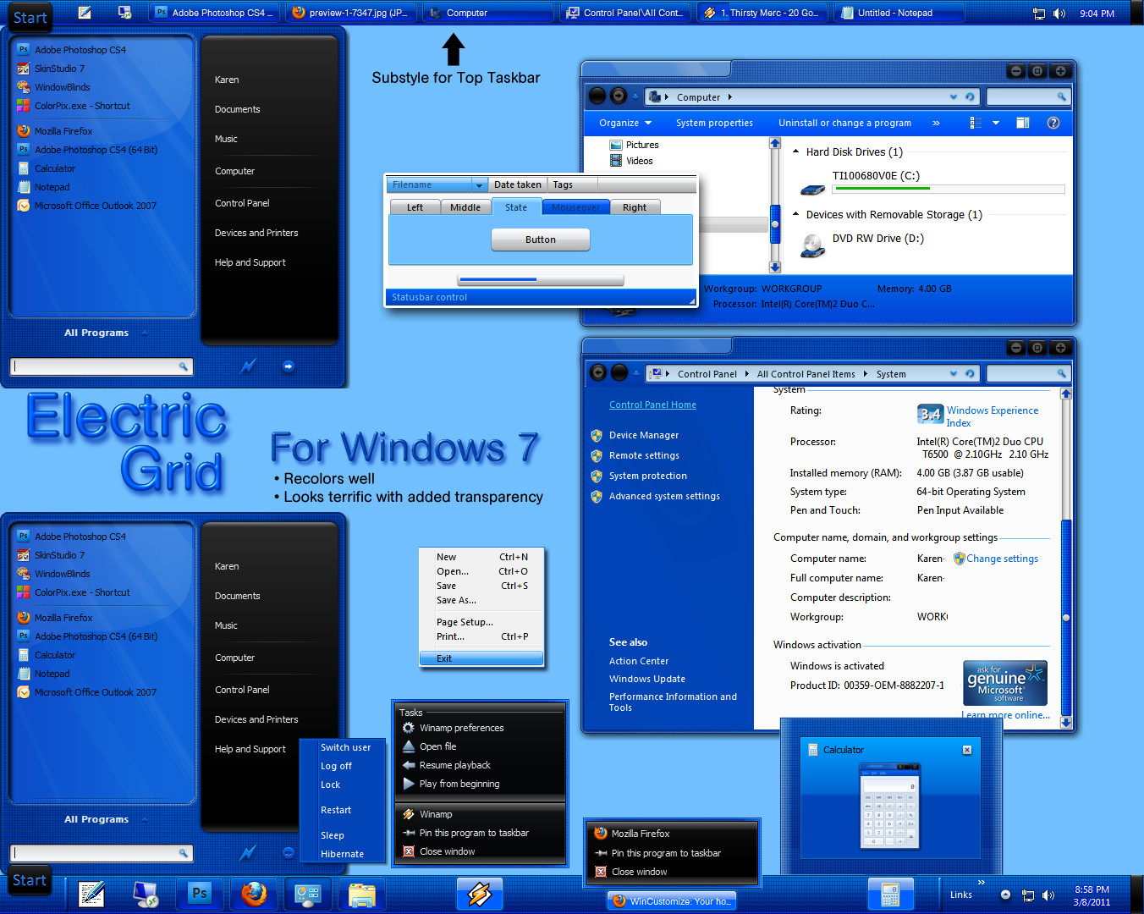Select the Mouseover tab

[x=576, y=207]
